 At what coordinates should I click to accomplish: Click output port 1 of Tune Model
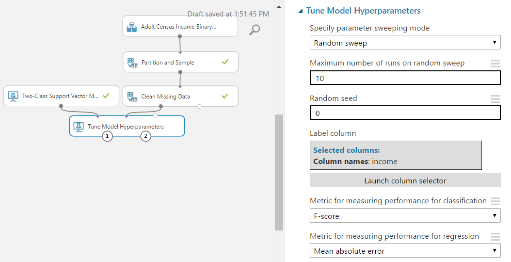pos(107,136)
